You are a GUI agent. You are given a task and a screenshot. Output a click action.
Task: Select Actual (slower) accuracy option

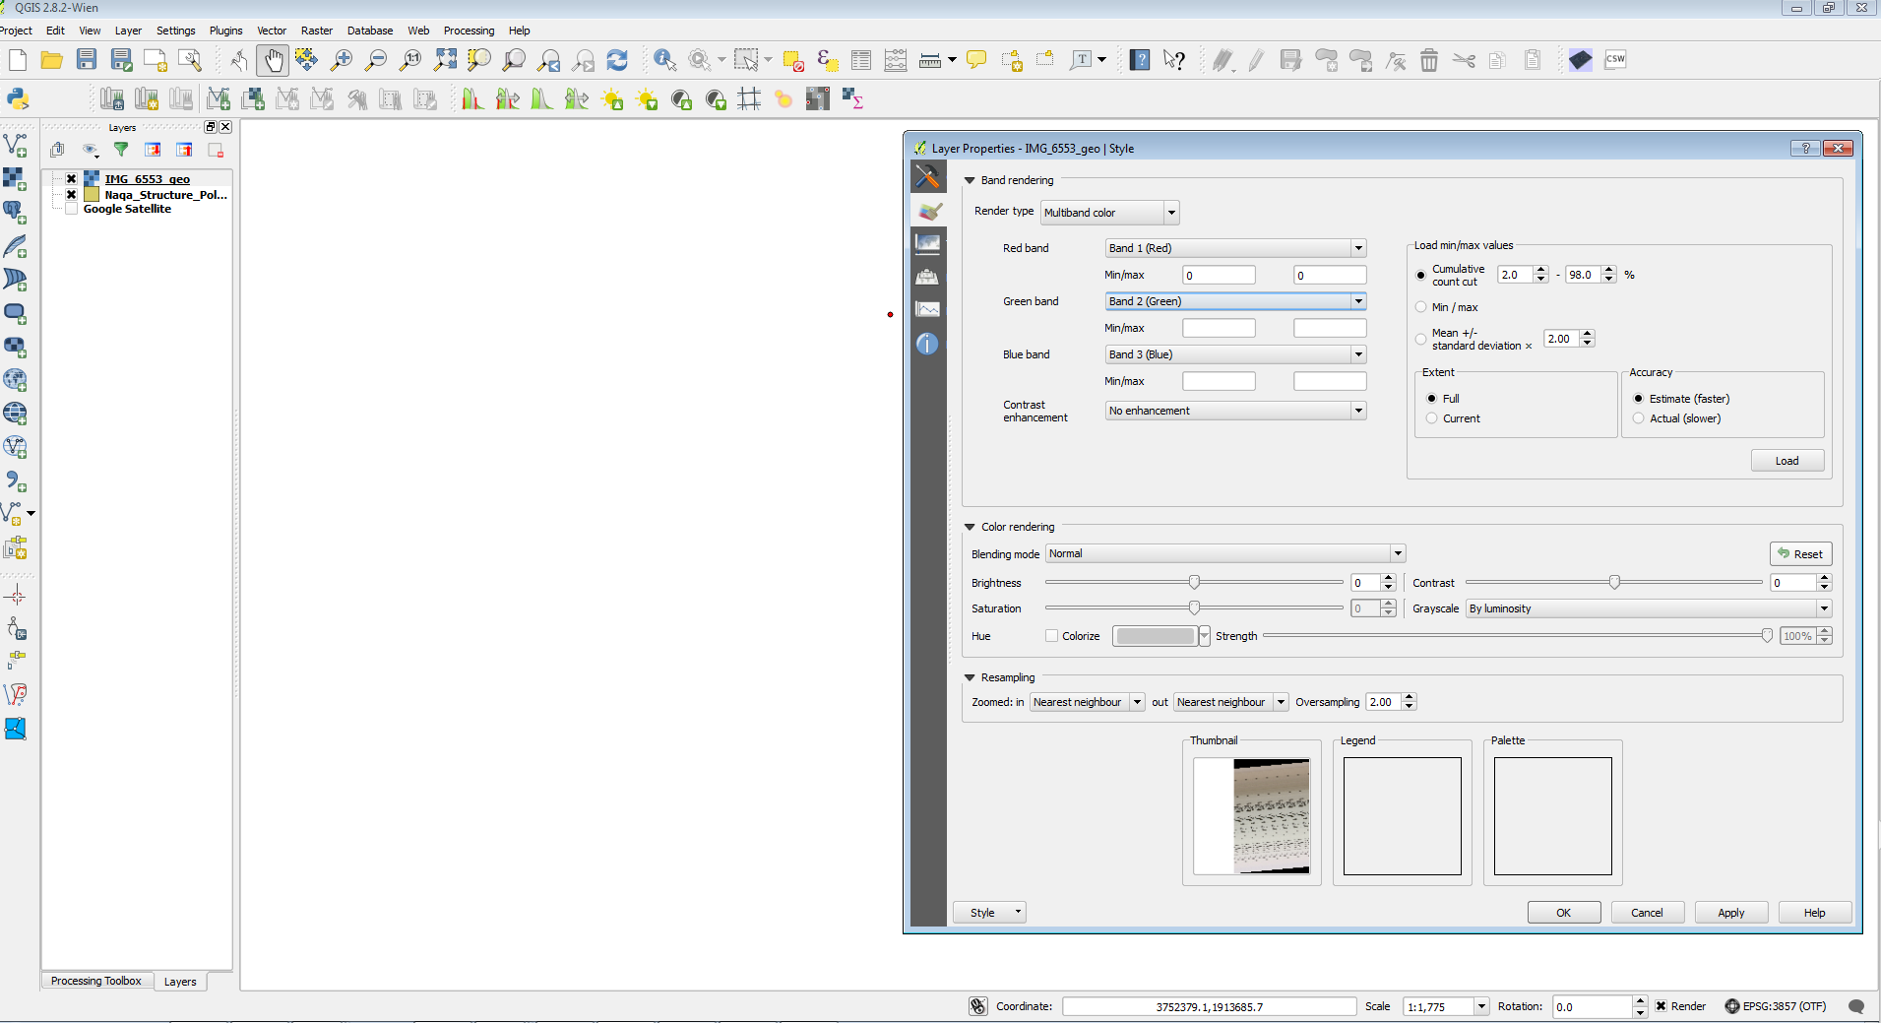click(1638, 418)
